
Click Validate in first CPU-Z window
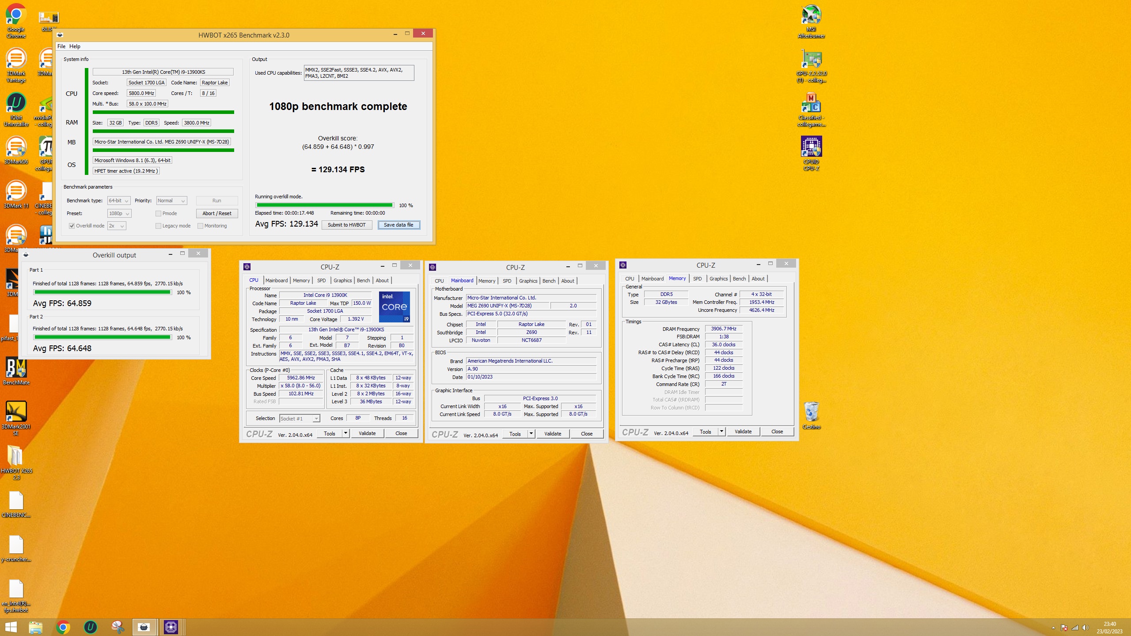pos(367,433)
